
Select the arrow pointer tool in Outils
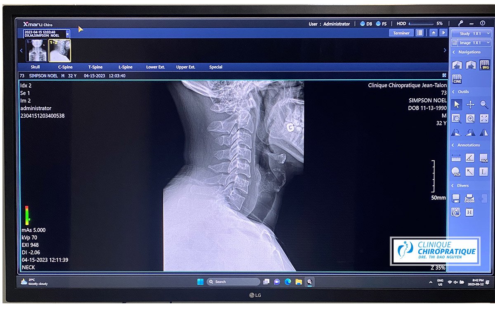tap(457, 104)
